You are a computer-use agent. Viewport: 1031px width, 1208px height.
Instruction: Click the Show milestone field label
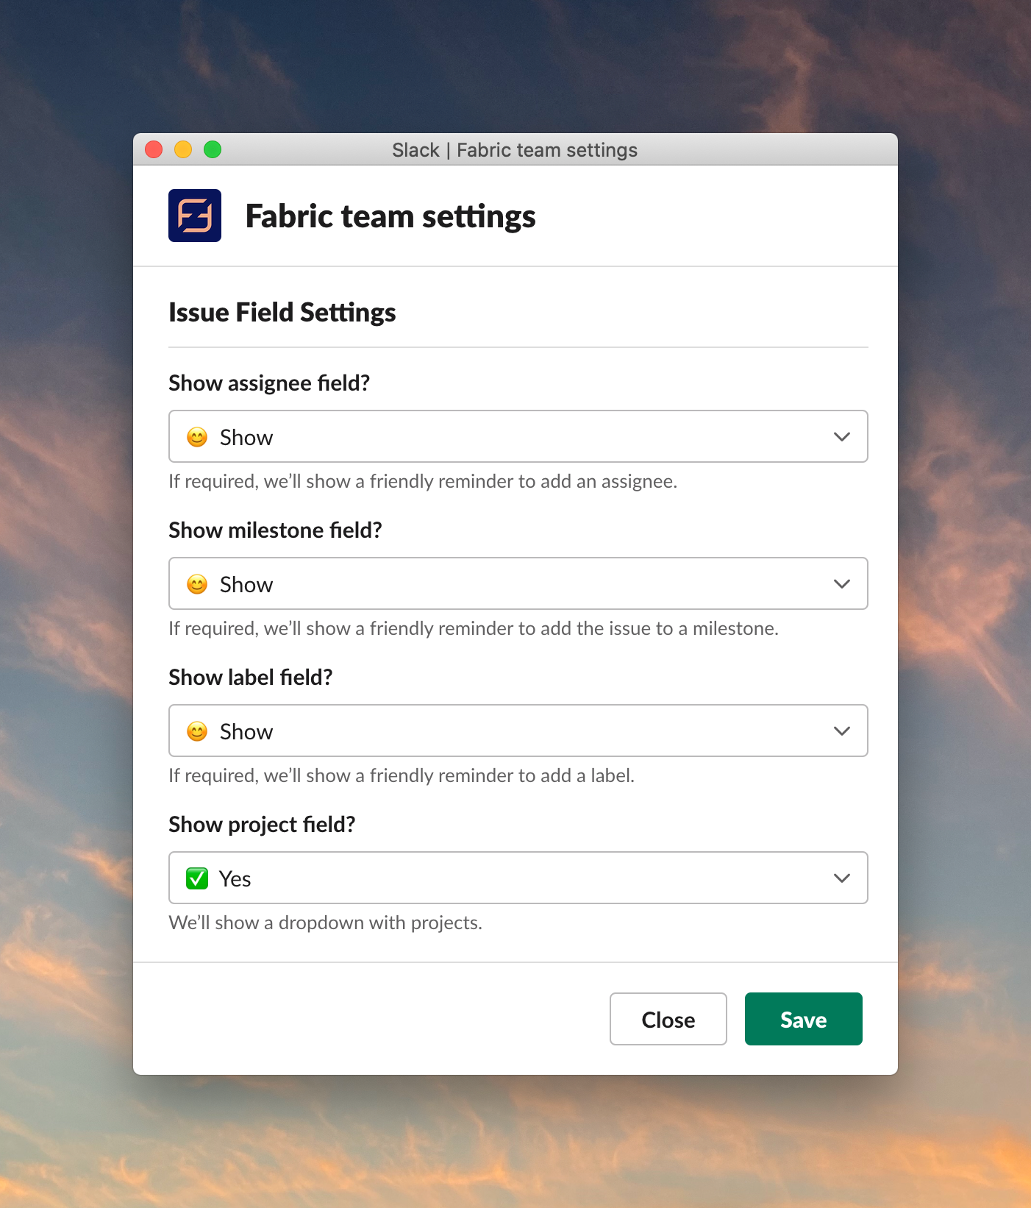(x=276, y=530)
